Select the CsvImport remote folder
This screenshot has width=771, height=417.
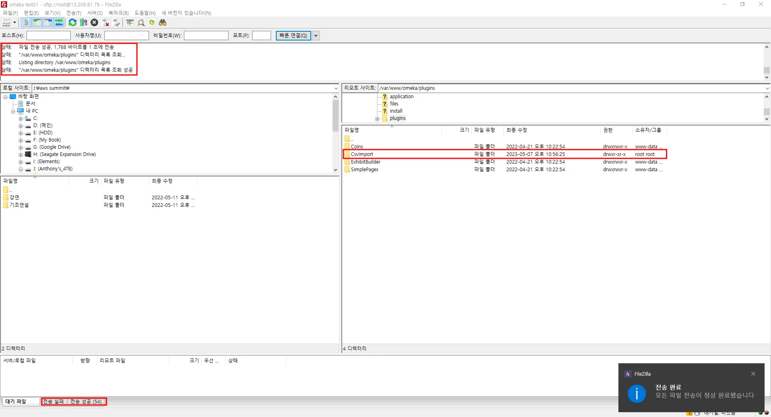point(362,154)
